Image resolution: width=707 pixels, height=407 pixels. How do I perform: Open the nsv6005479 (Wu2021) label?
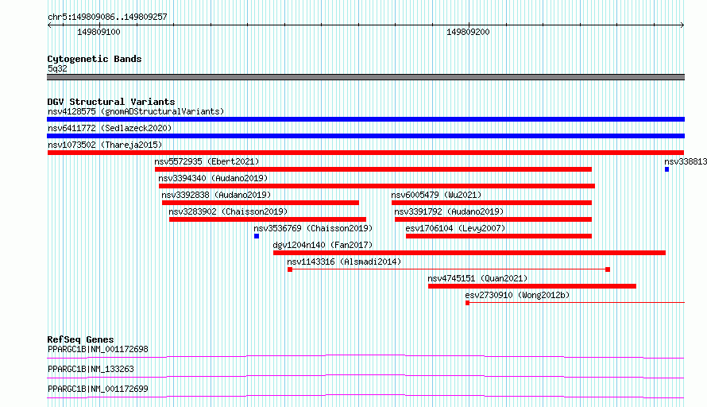[436, 195]
